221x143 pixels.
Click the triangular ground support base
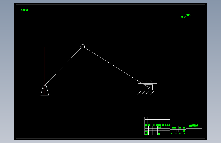tap(45, 92)
